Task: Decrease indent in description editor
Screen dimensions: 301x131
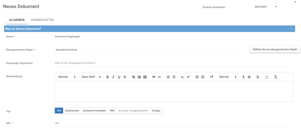Action: tap(197, 77)
